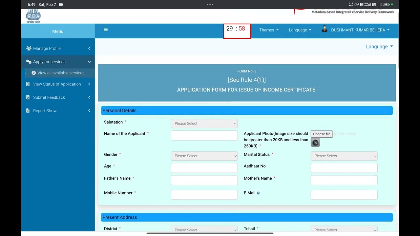Viewport: 420px width, 236px height.
Task: Expand the Report Show menu
Action: [x=58, y=110]
